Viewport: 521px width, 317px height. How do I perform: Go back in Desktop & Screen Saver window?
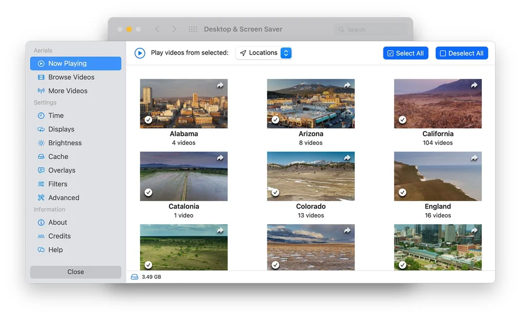point(157,29)
